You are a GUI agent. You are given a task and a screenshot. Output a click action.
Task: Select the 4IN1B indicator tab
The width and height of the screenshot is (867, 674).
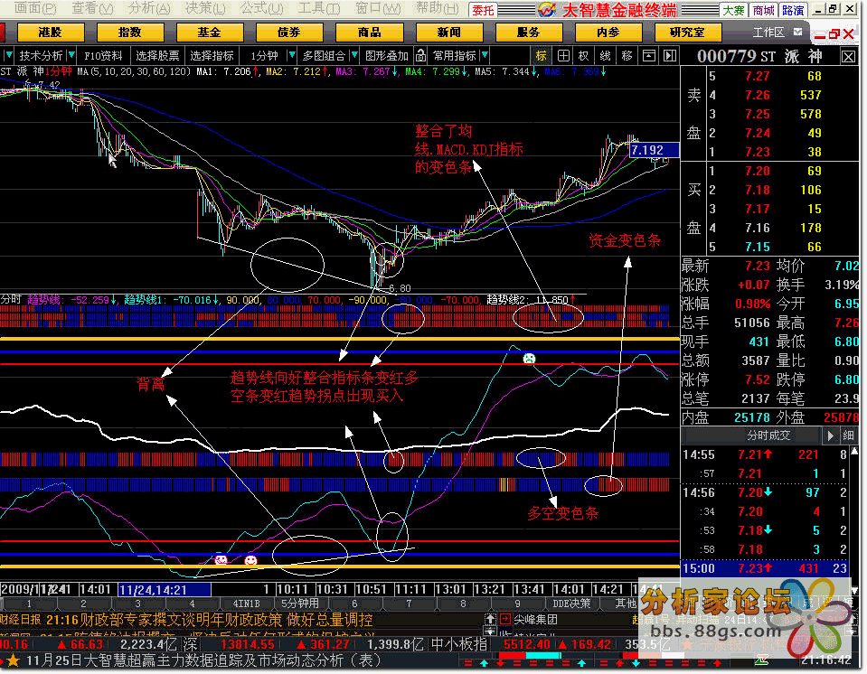pyautogui.click(x=246, y=604)
